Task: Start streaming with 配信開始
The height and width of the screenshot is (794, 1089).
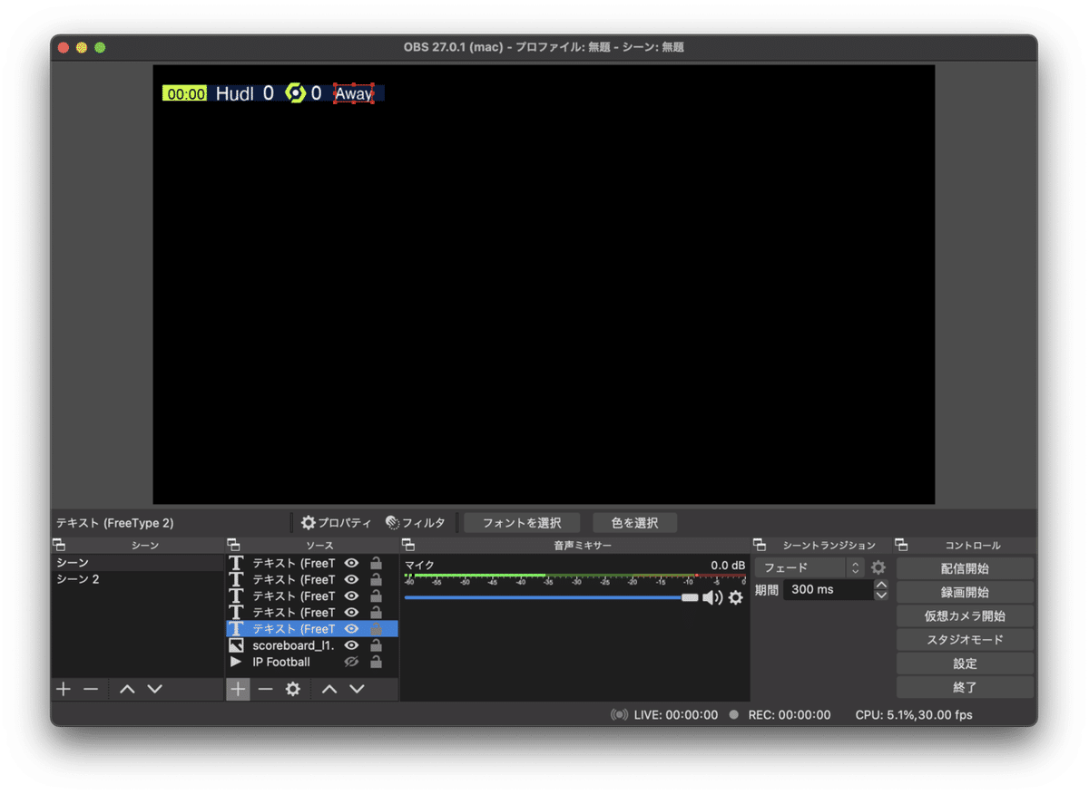Action: [x=965, y=568]
